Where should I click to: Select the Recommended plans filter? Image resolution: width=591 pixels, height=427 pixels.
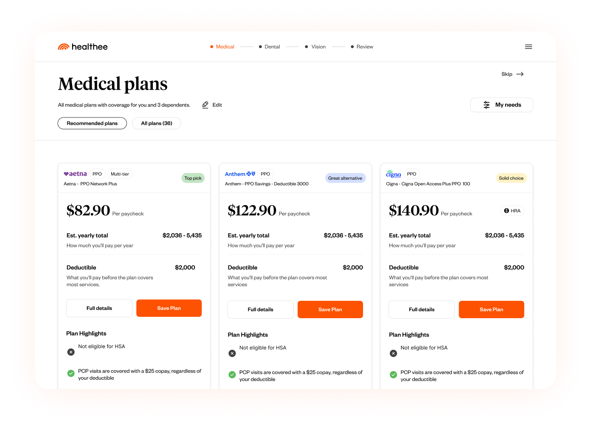92,124
